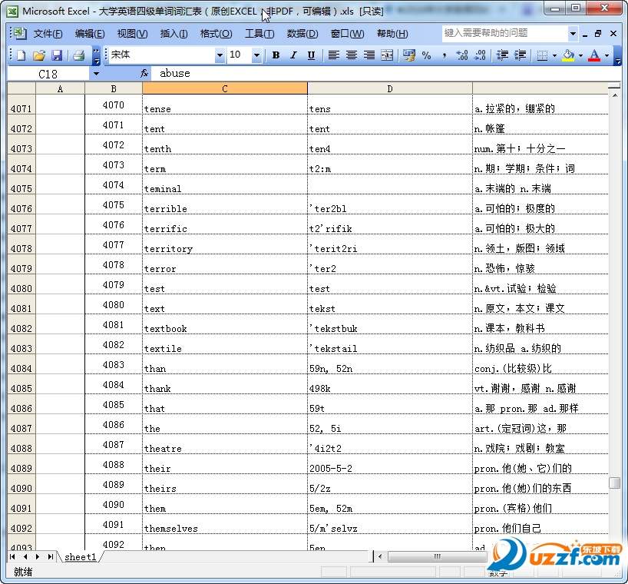Select sheet1 tab
This screenshot has width=628, height=584.
point(80,557)
